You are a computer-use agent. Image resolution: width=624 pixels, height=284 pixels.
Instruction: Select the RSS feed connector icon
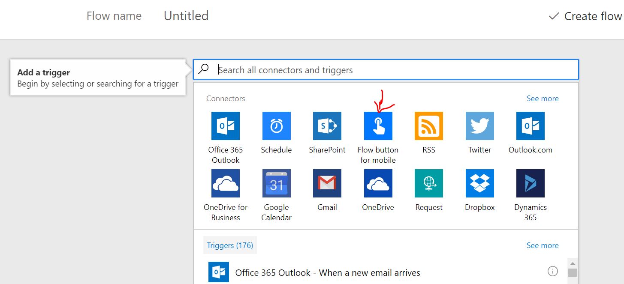[429, 126]
